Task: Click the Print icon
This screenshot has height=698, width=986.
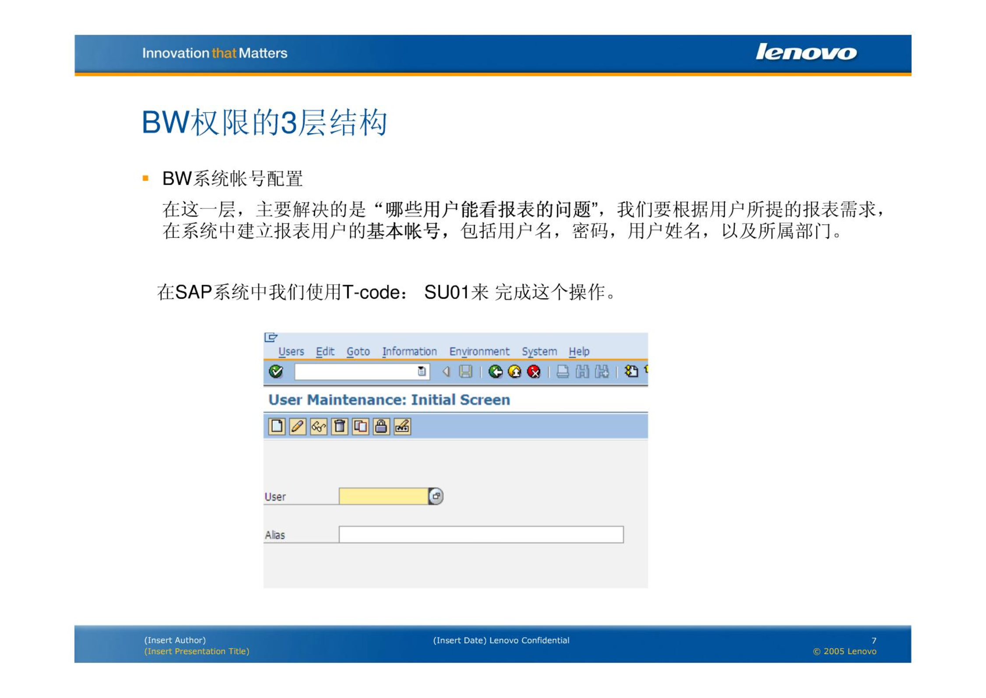Action: click(563, 372)
